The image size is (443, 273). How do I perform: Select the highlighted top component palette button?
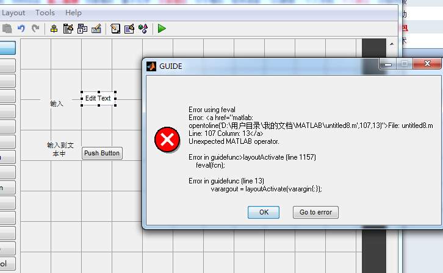pyautogui.click(x=8, y=48)
